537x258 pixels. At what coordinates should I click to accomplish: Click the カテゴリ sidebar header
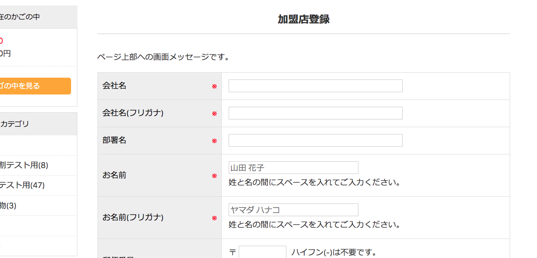(x=15, y=124)
